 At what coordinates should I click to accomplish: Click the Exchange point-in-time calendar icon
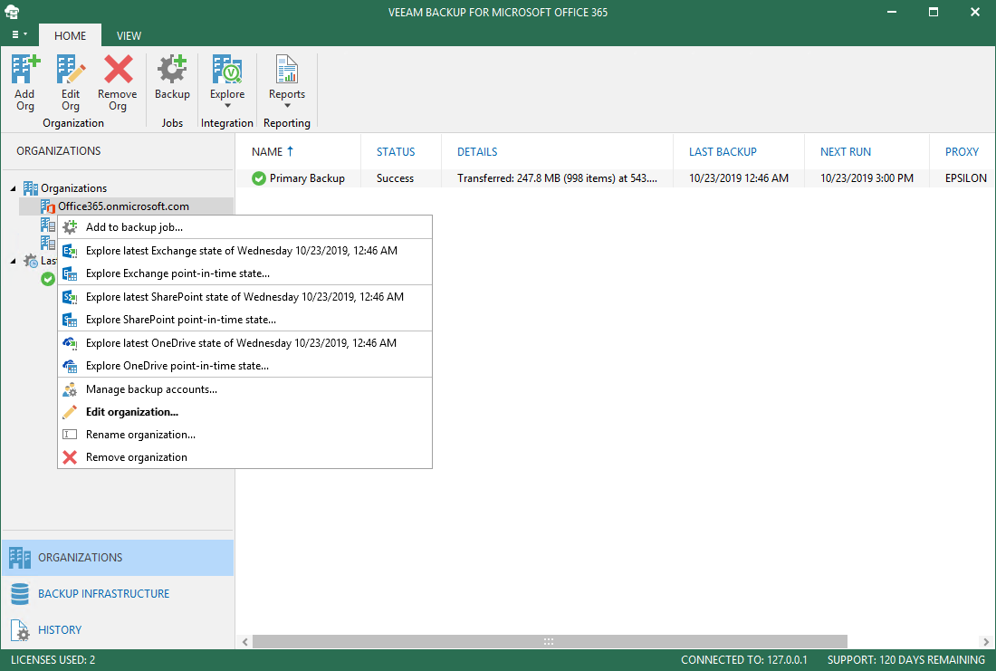70,273
